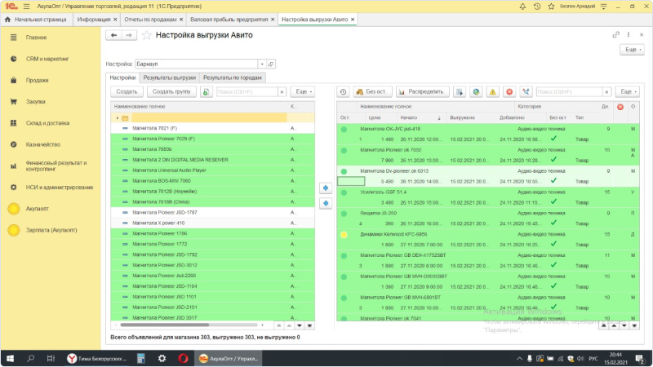This screenshot has height=367, width=653.
Task: Open Продажи section in sidebar
Action: (37, 80)
